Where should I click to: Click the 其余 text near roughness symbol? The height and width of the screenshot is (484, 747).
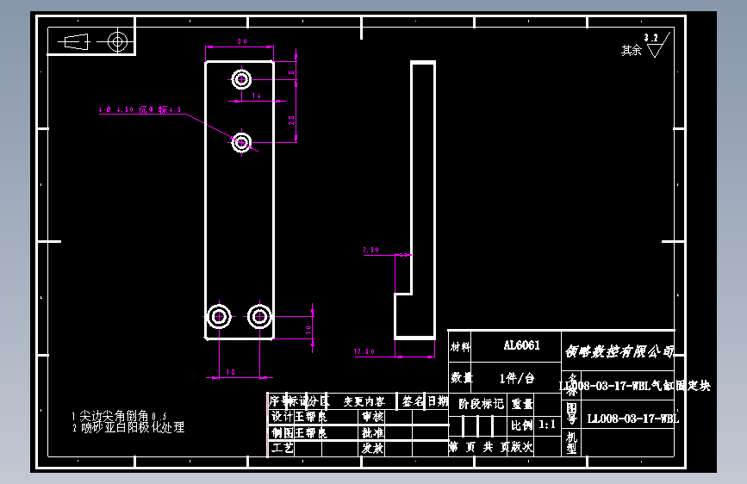coord(632,50)
